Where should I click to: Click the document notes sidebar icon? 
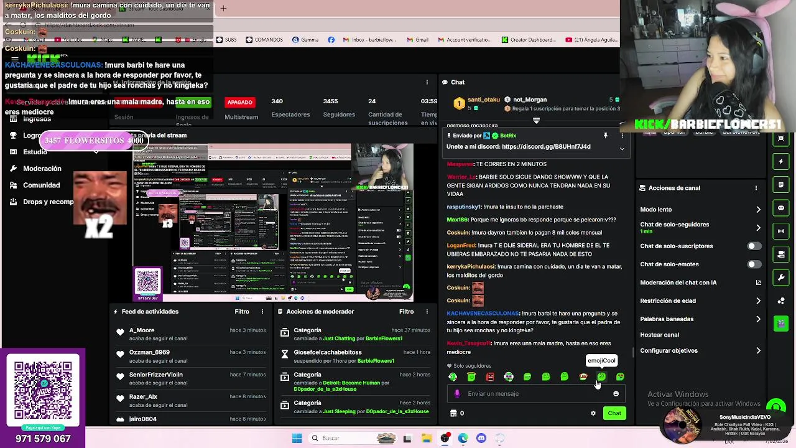(781, 185)
